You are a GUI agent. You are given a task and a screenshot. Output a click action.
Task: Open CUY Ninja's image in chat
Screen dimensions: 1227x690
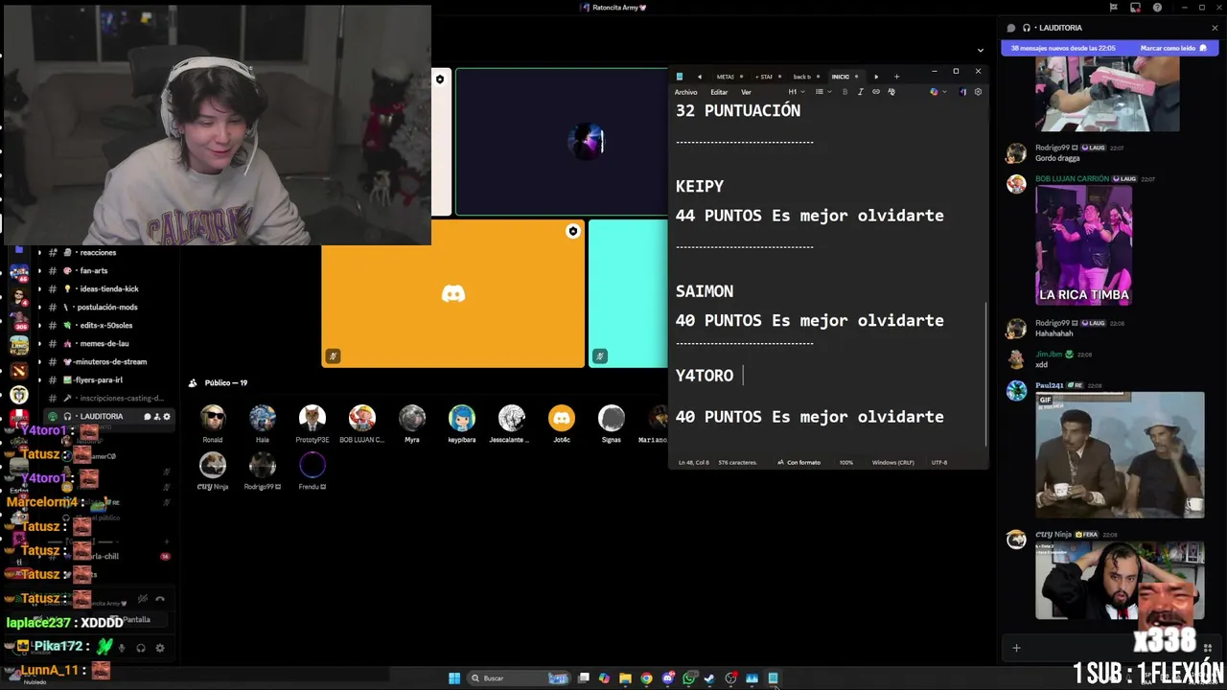(x=1120, y=581)
